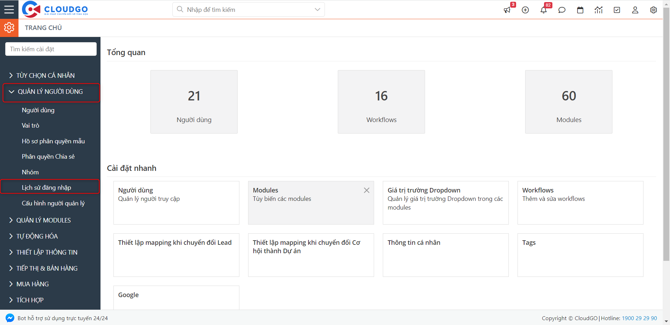Open the notifications bell
This screenshot has width=670, height=325.
543,10
